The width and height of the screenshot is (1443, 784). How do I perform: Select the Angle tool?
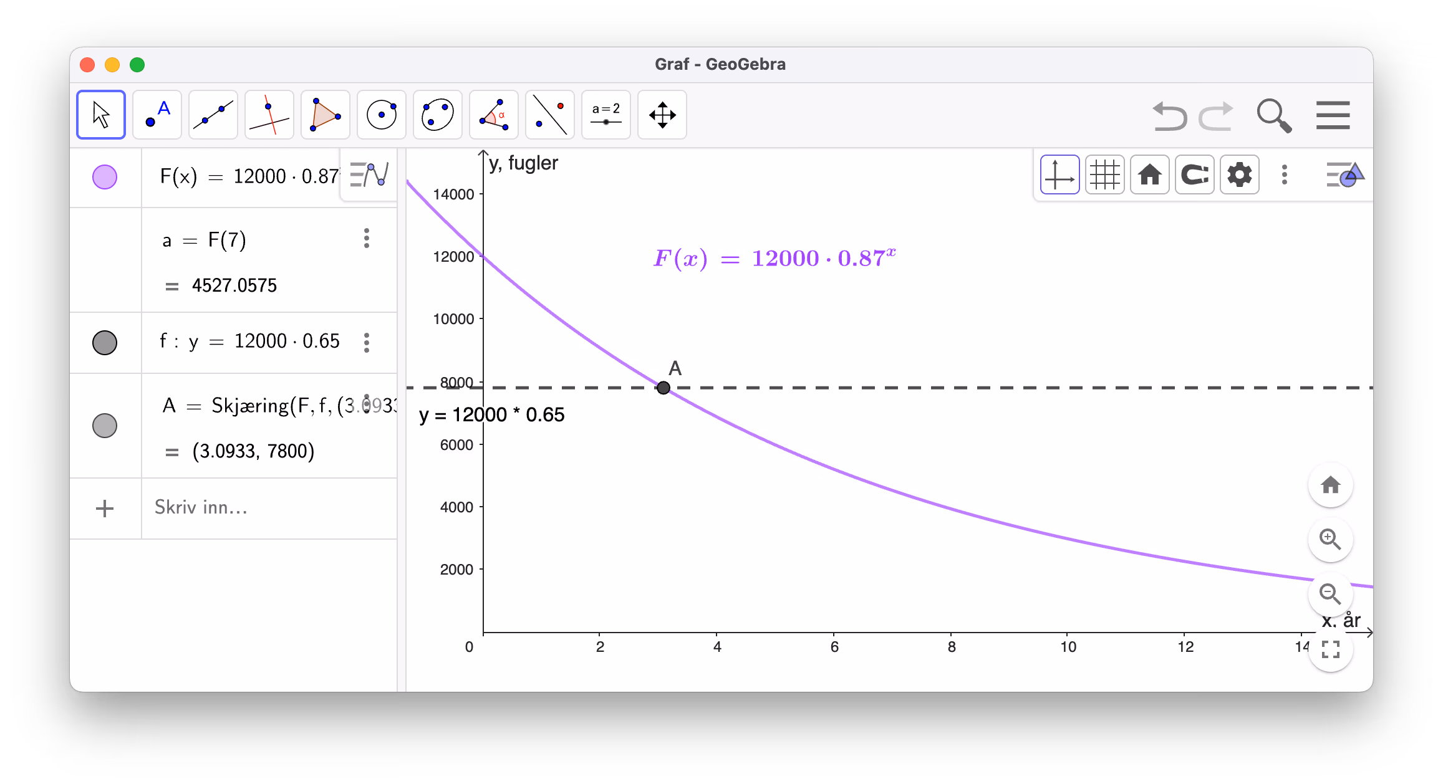click(x=494, y=115)
